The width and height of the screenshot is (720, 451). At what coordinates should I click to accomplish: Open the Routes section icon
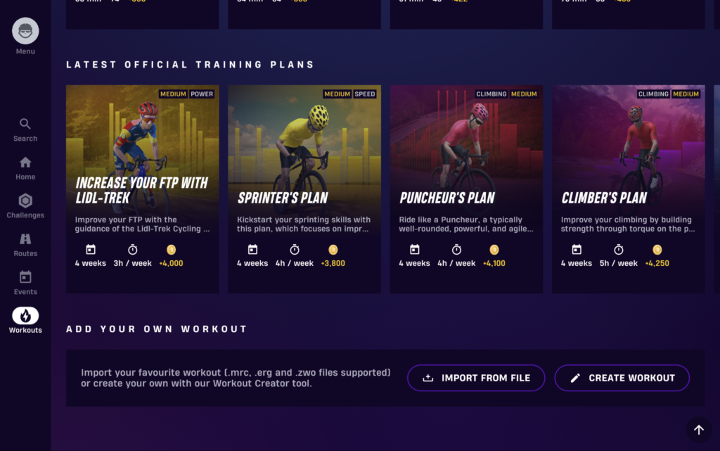[25, 239]
